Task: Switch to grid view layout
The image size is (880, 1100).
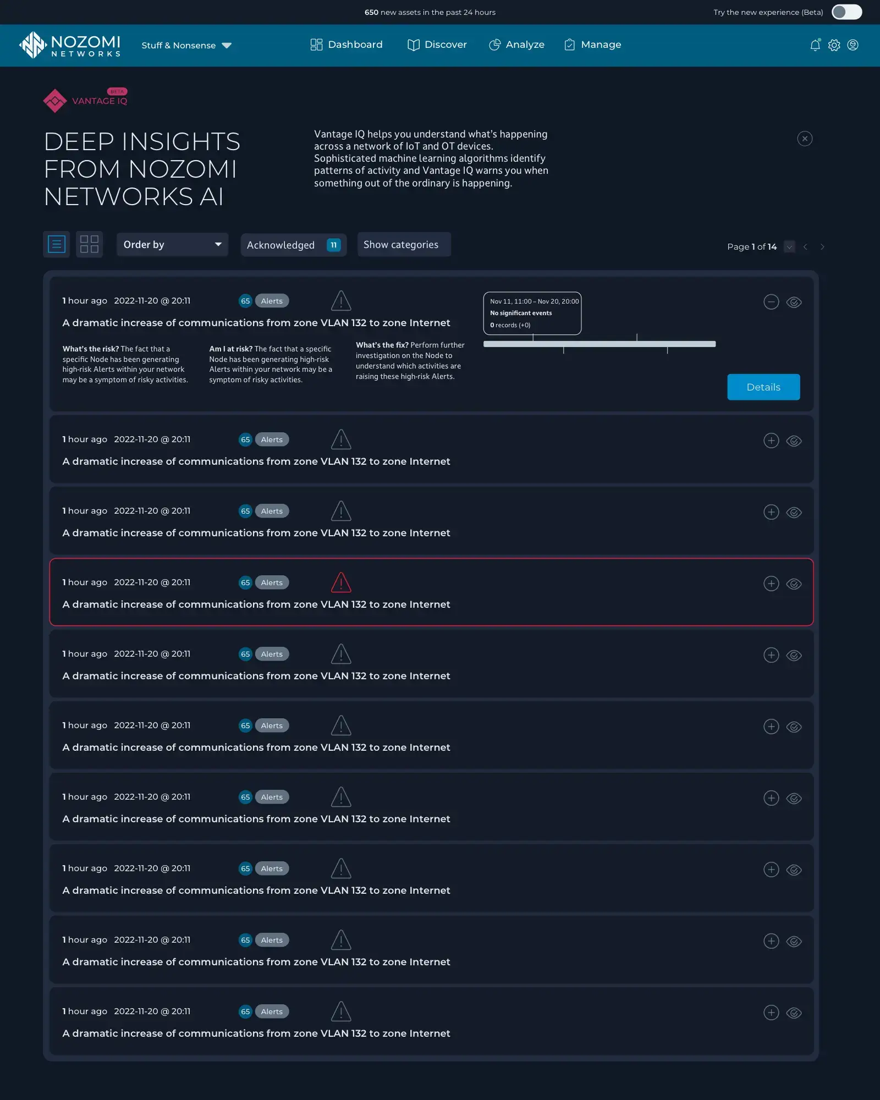Action: pyautogui.click(x=89, y=244)
